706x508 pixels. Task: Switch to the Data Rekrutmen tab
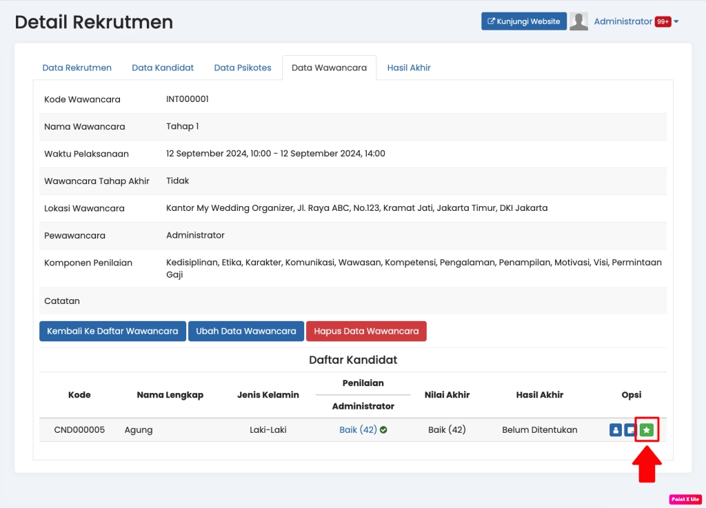pos(77,68)
